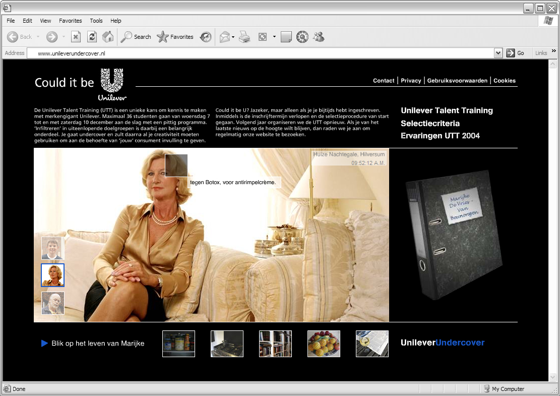Open the Contact link
The height and width of the screenshot is (396, 560).
pos(384,81)
